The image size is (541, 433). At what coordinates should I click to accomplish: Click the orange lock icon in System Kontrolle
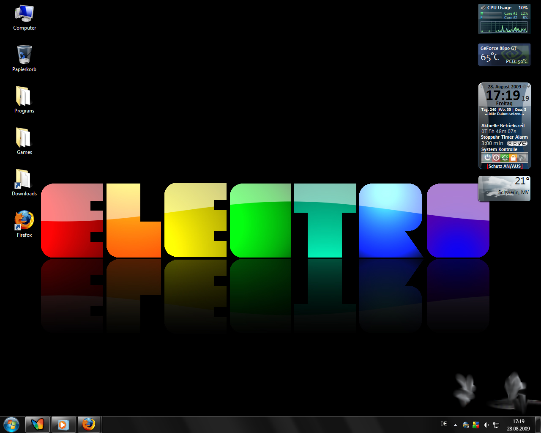513,158
